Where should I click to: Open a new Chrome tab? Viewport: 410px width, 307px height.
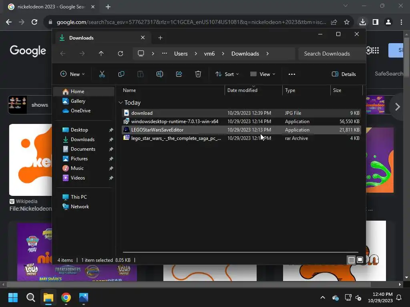pyautogui.click(x=108, y=7)
